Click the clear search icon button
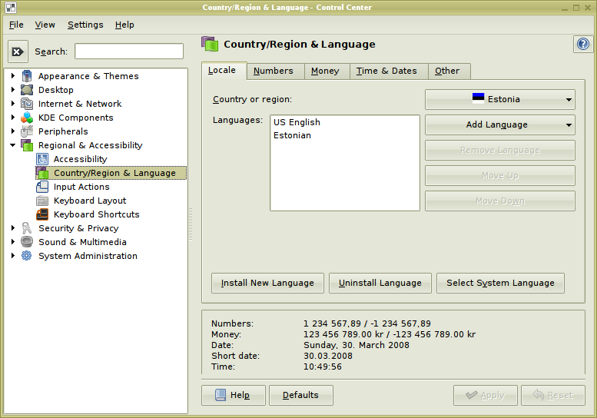 tap(18, 51)
